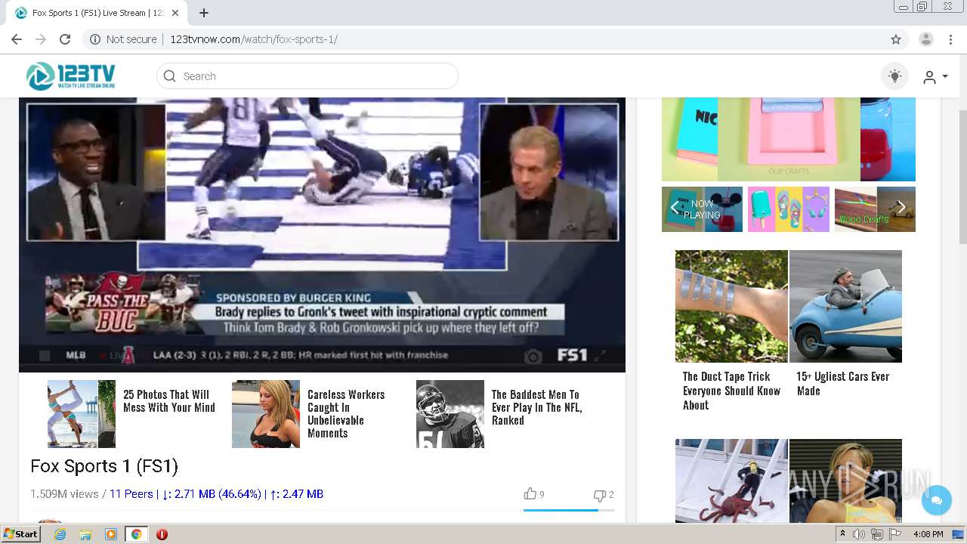The image size is (967, 544).
Task: Open the network tray icon
Action: (877, 534)
